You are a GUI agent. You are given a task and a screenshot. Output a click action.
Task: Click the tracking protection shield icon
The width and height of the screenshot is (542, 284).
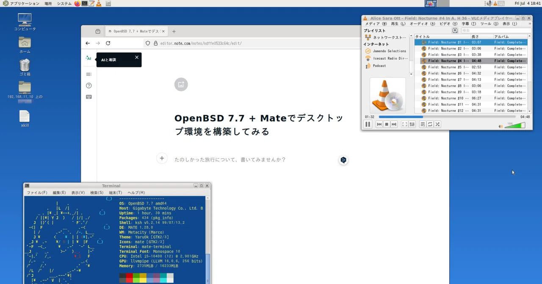[148, 43]
